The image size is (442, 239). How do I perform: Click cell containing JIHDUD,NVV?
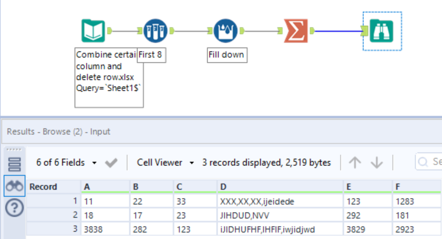279,215
